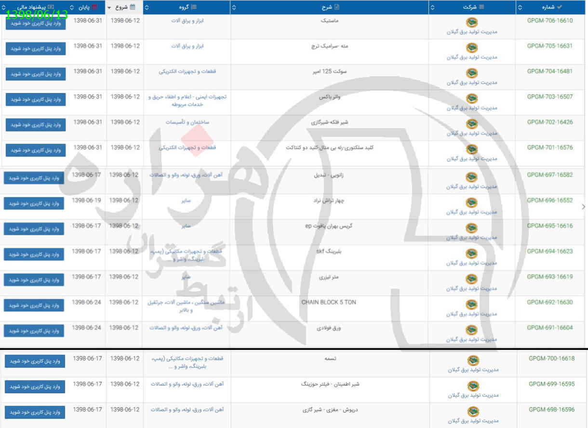588x428 pixels.
Task: Click the calendar icon beside the شروع header
Action: coord(133,6)
